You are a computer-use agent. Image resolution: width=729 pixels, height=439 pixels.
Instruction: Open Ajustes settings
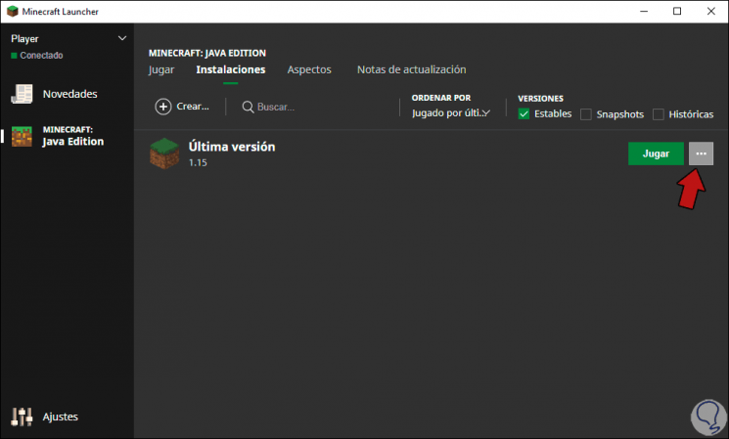45,417
